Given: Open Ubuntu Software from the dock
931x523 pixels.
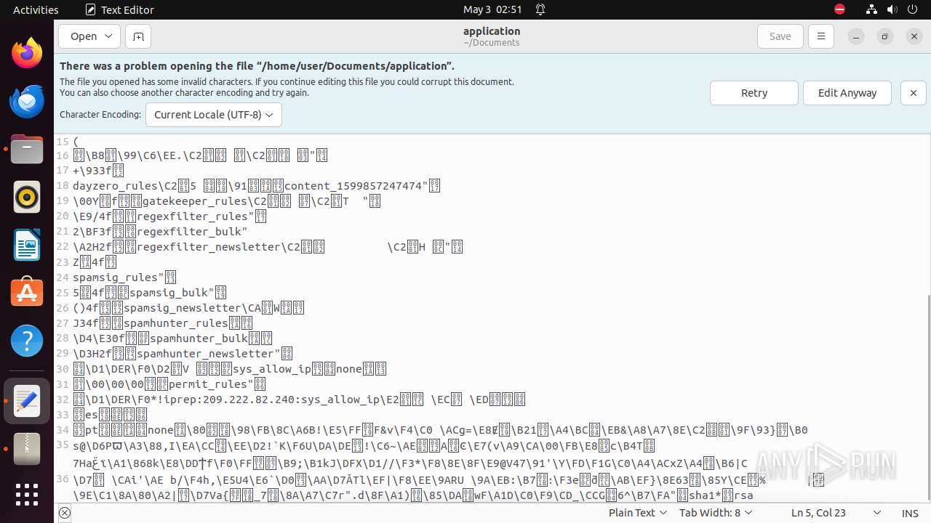Looking at the screenshot, I should [27, 293].
